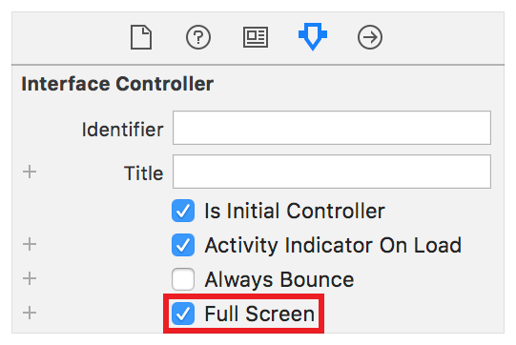Click the plus icon beside Always Bounce
This screenshot has height=345, width=516.
tap(30, 278)
